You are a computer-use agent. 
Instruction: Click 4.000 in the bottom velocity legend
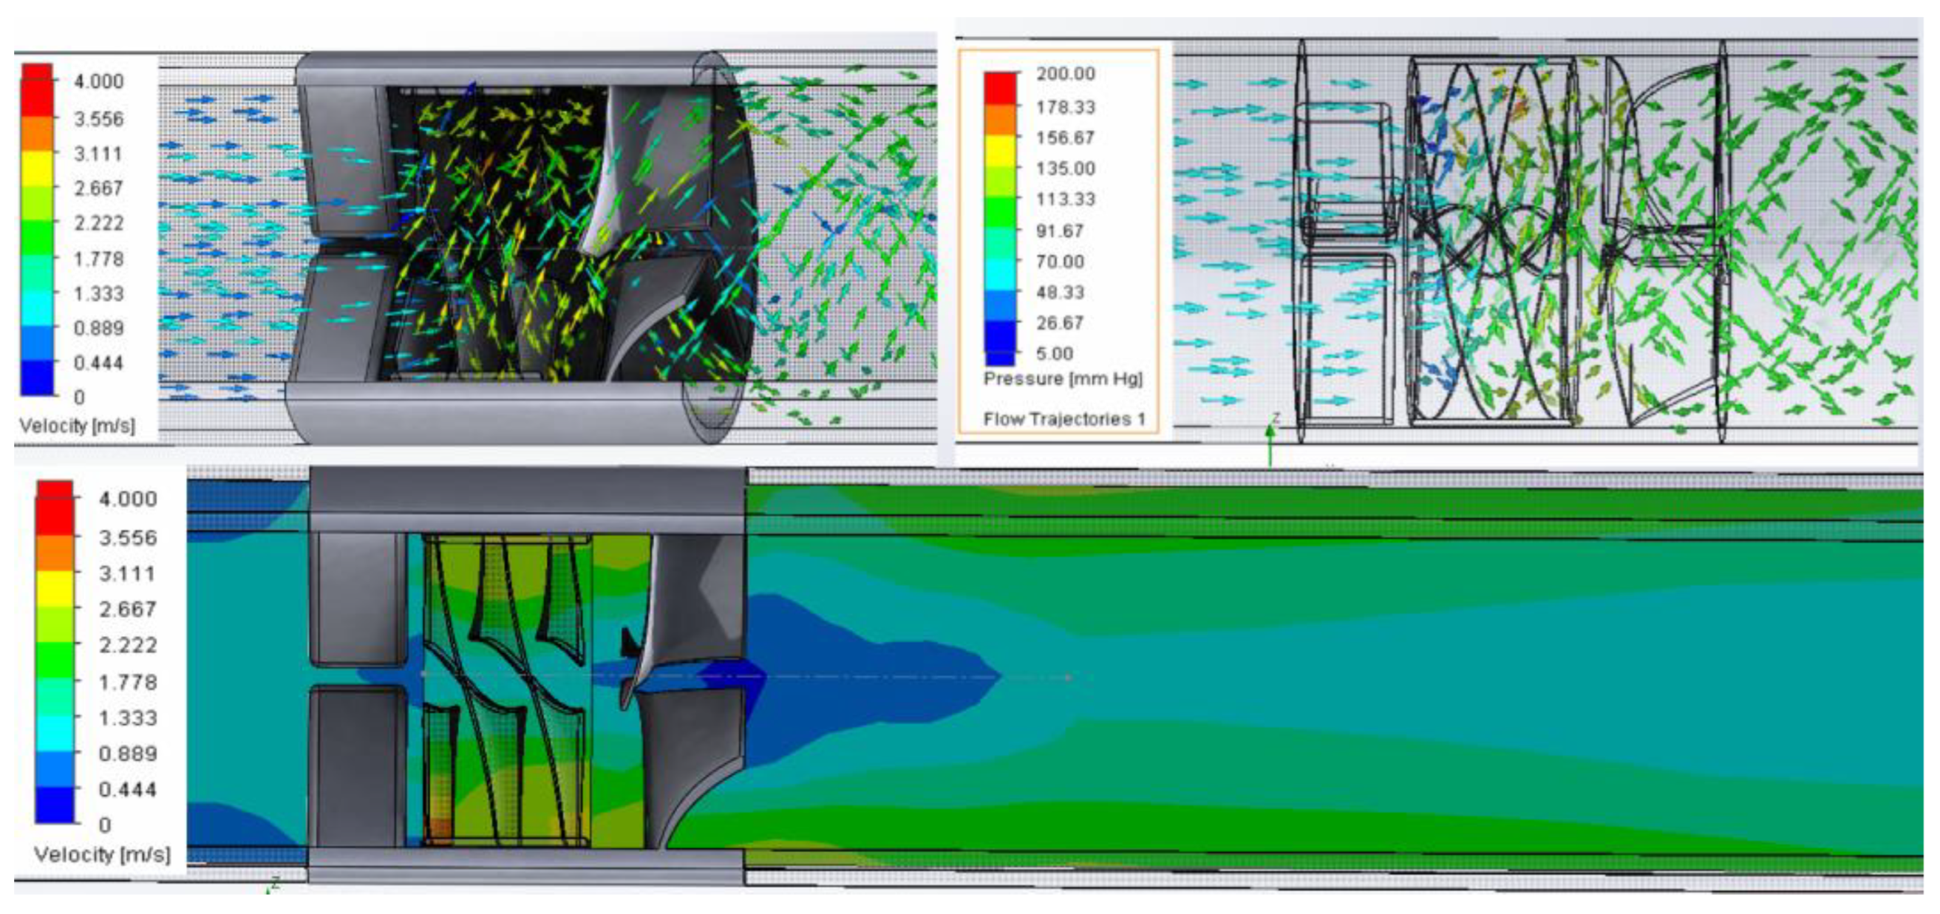pos(128,499)
